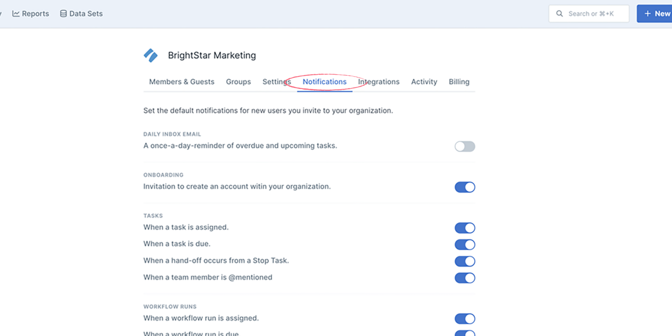Switch off the @mentioned notification toggle
The image size is (672, 336).
[x=465, y=278]
